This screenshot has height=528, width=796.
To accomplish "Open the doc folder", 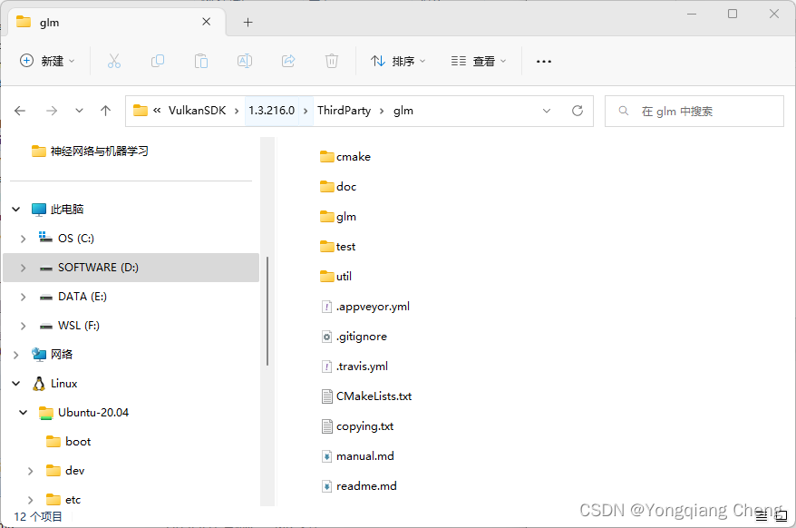I will click(338, 187).
